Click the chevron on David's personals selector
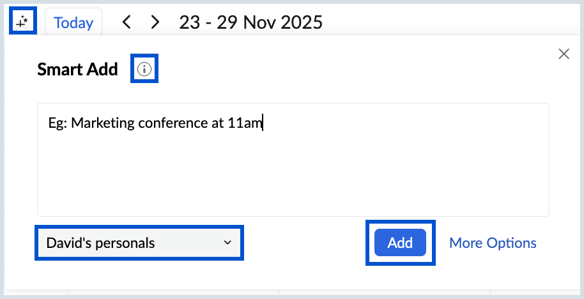Screen dimensions: 584x299 (227, 243)
